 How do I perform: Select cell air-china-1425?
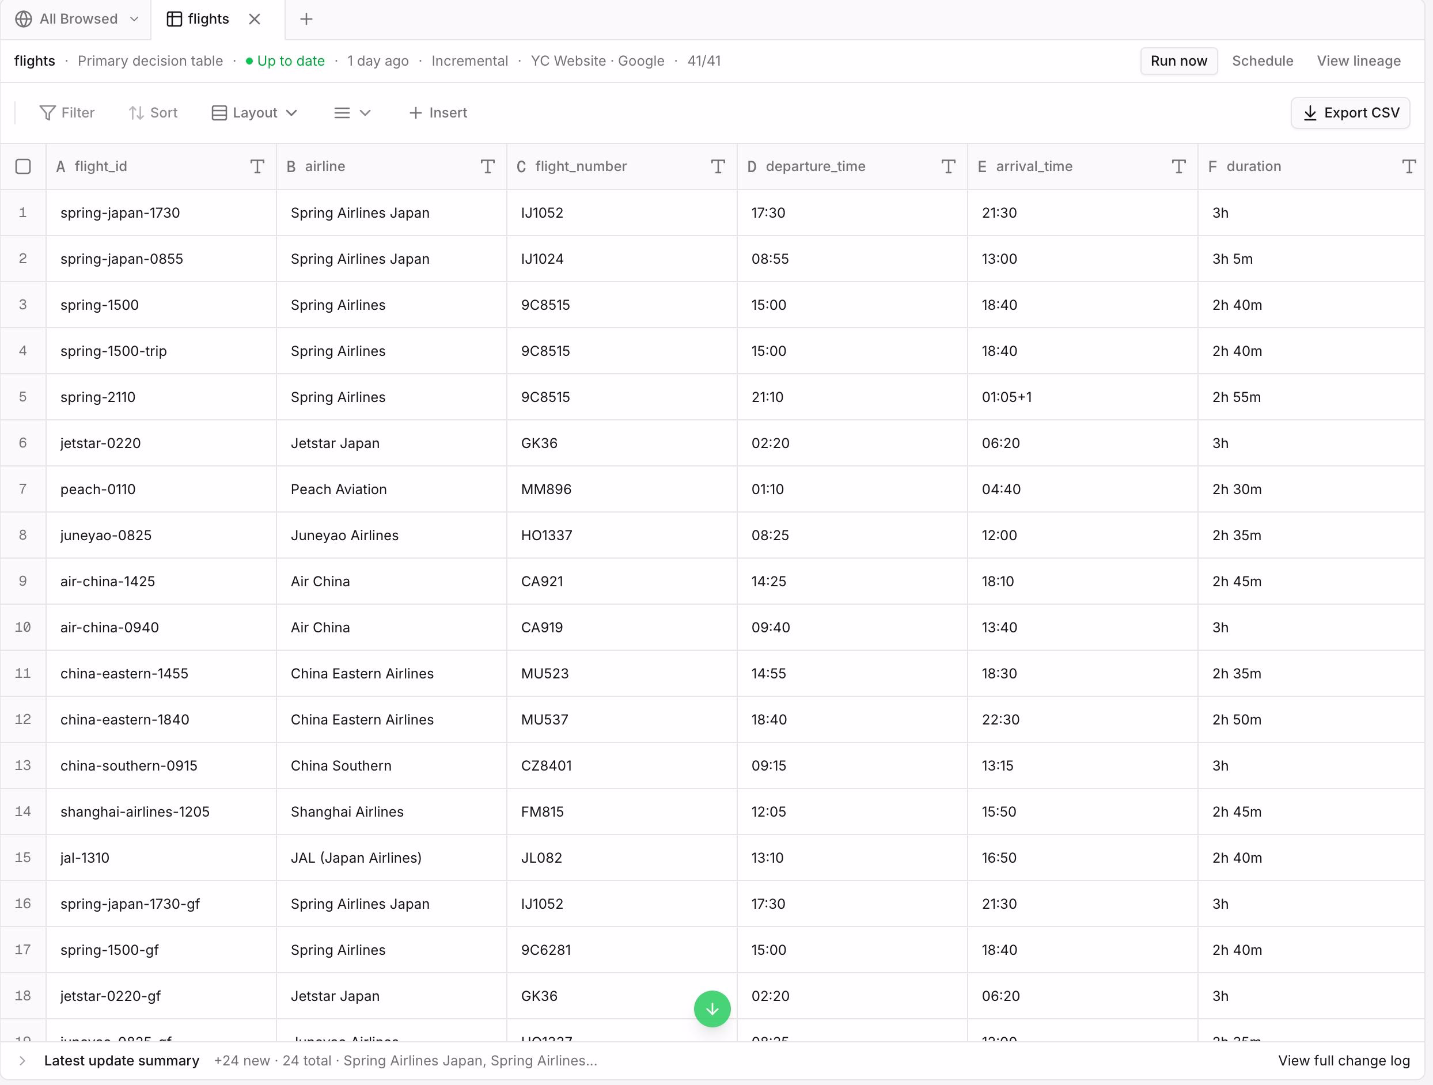pos(161,581)
